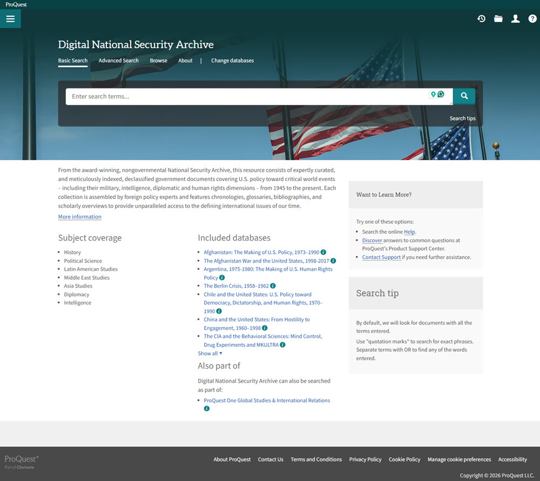Open Chile and the United States link
The width and height of the screenshot is (540, 481).
pos(263,303)
